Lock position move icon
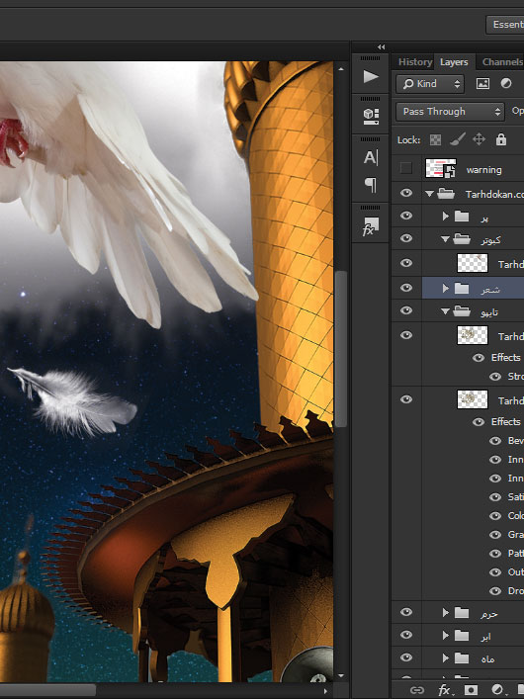Image resolution: width=524 pixels, height=699 pixels. (479, 139)
